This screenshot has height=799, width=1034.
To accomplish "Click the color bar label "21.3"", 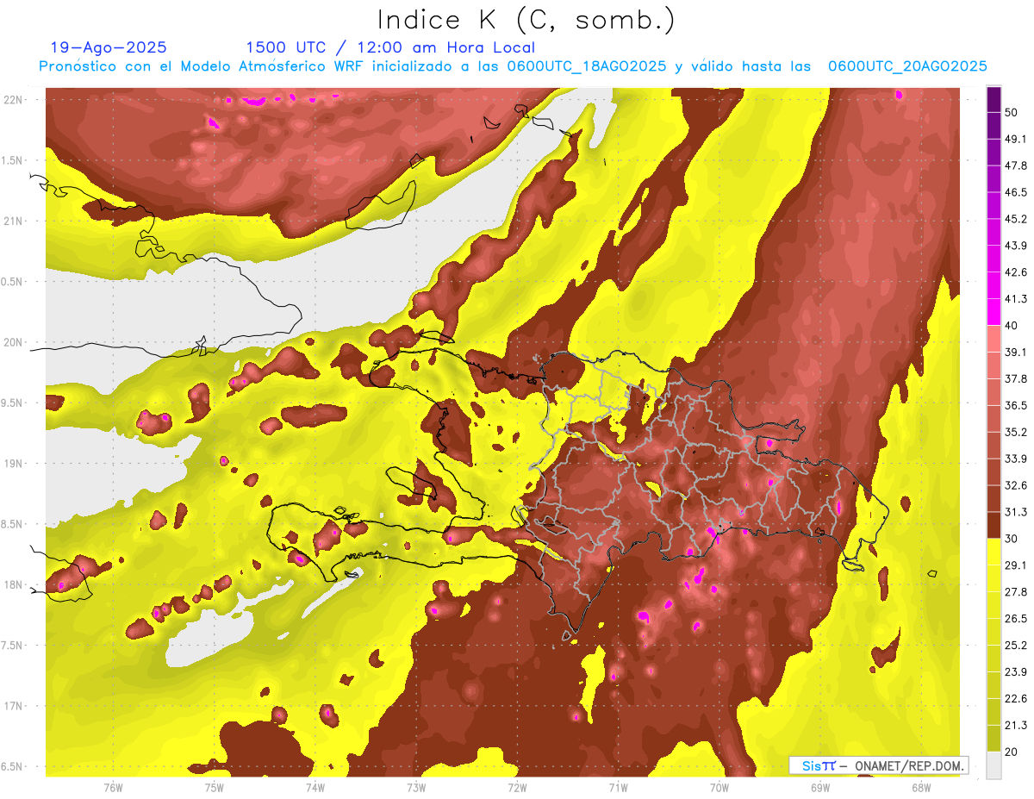I will (1015, 726).
